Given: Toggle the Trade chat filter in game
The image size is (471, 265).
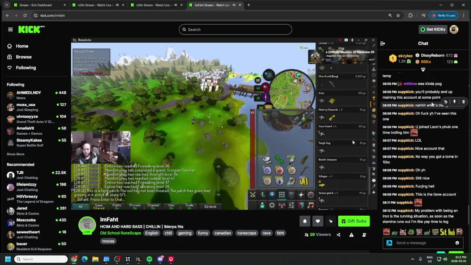Looking at the screenshot, I should [x=190, y=206].
